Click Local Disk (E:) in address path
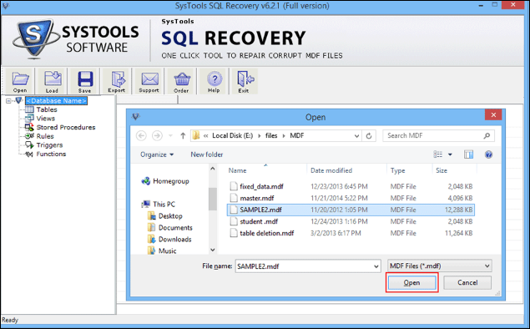The image size is (530, 329). (232, 135)
